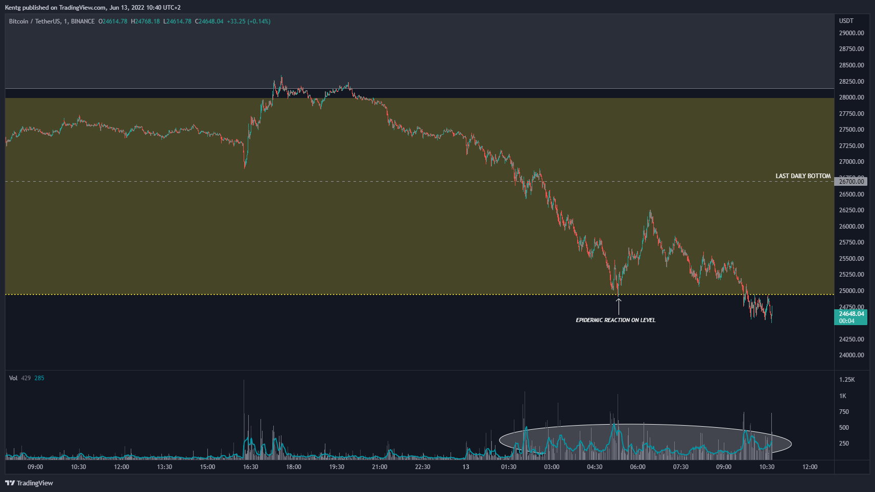
Task: Click price axis label 28750.00
Action: coord(852,49)
